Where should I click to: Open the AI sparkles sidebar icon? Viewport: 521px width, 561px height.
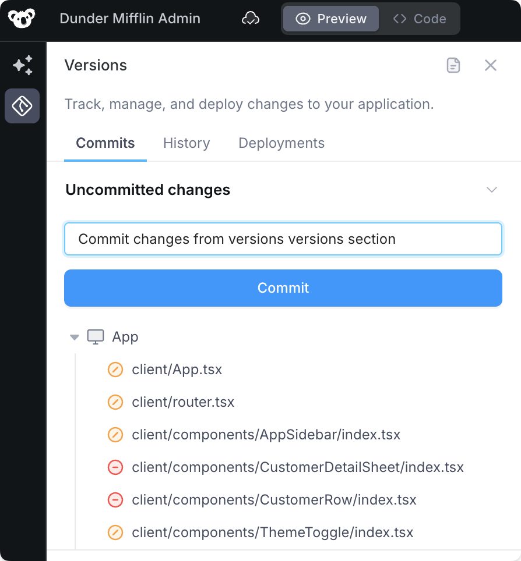tap(22, 65)
